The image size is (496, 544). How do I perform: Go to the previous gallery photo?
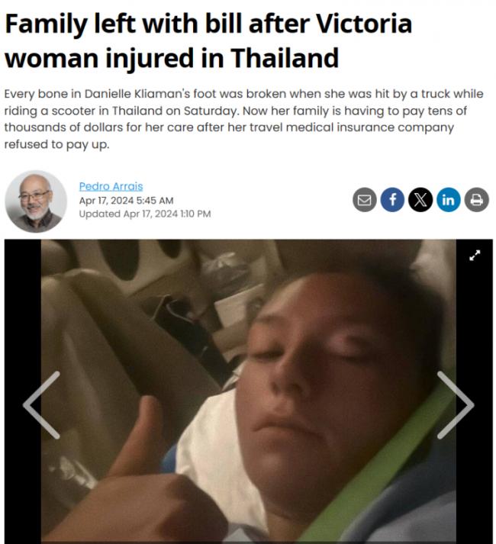(x=42, y=405)
